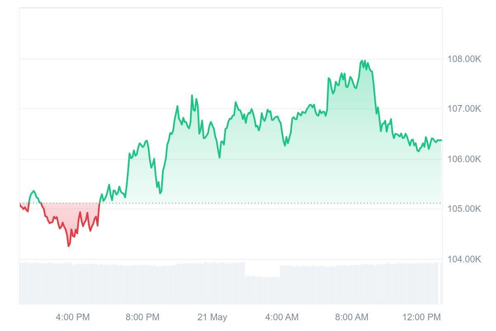Screen dimensions: 496x331
Task: Click the right end of the green price line
Action: pyautogui.click(x=441, y=140)
